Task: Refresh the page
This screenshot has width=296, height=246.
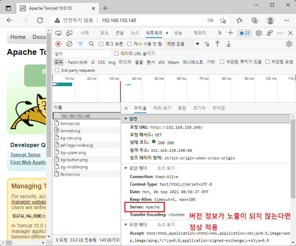Action: (x=40, y=20)
